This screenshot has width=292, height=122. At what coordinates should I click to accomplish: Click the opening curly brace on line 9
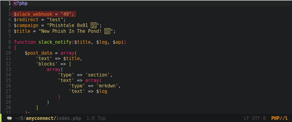[15, 48]
